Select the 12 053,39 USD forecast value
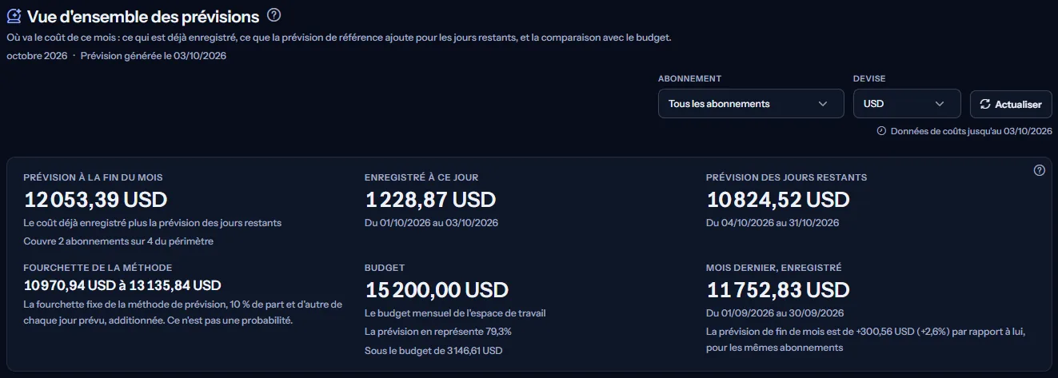The image size is (1058, 378). tap(96, 199)
